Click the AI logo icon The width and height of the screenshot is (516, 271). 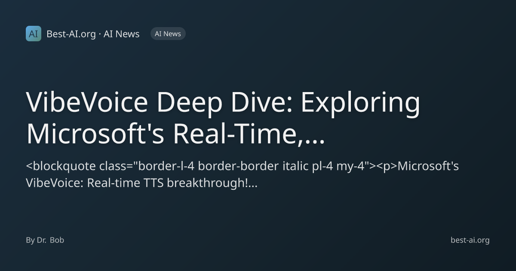click(x=34, y=34)
